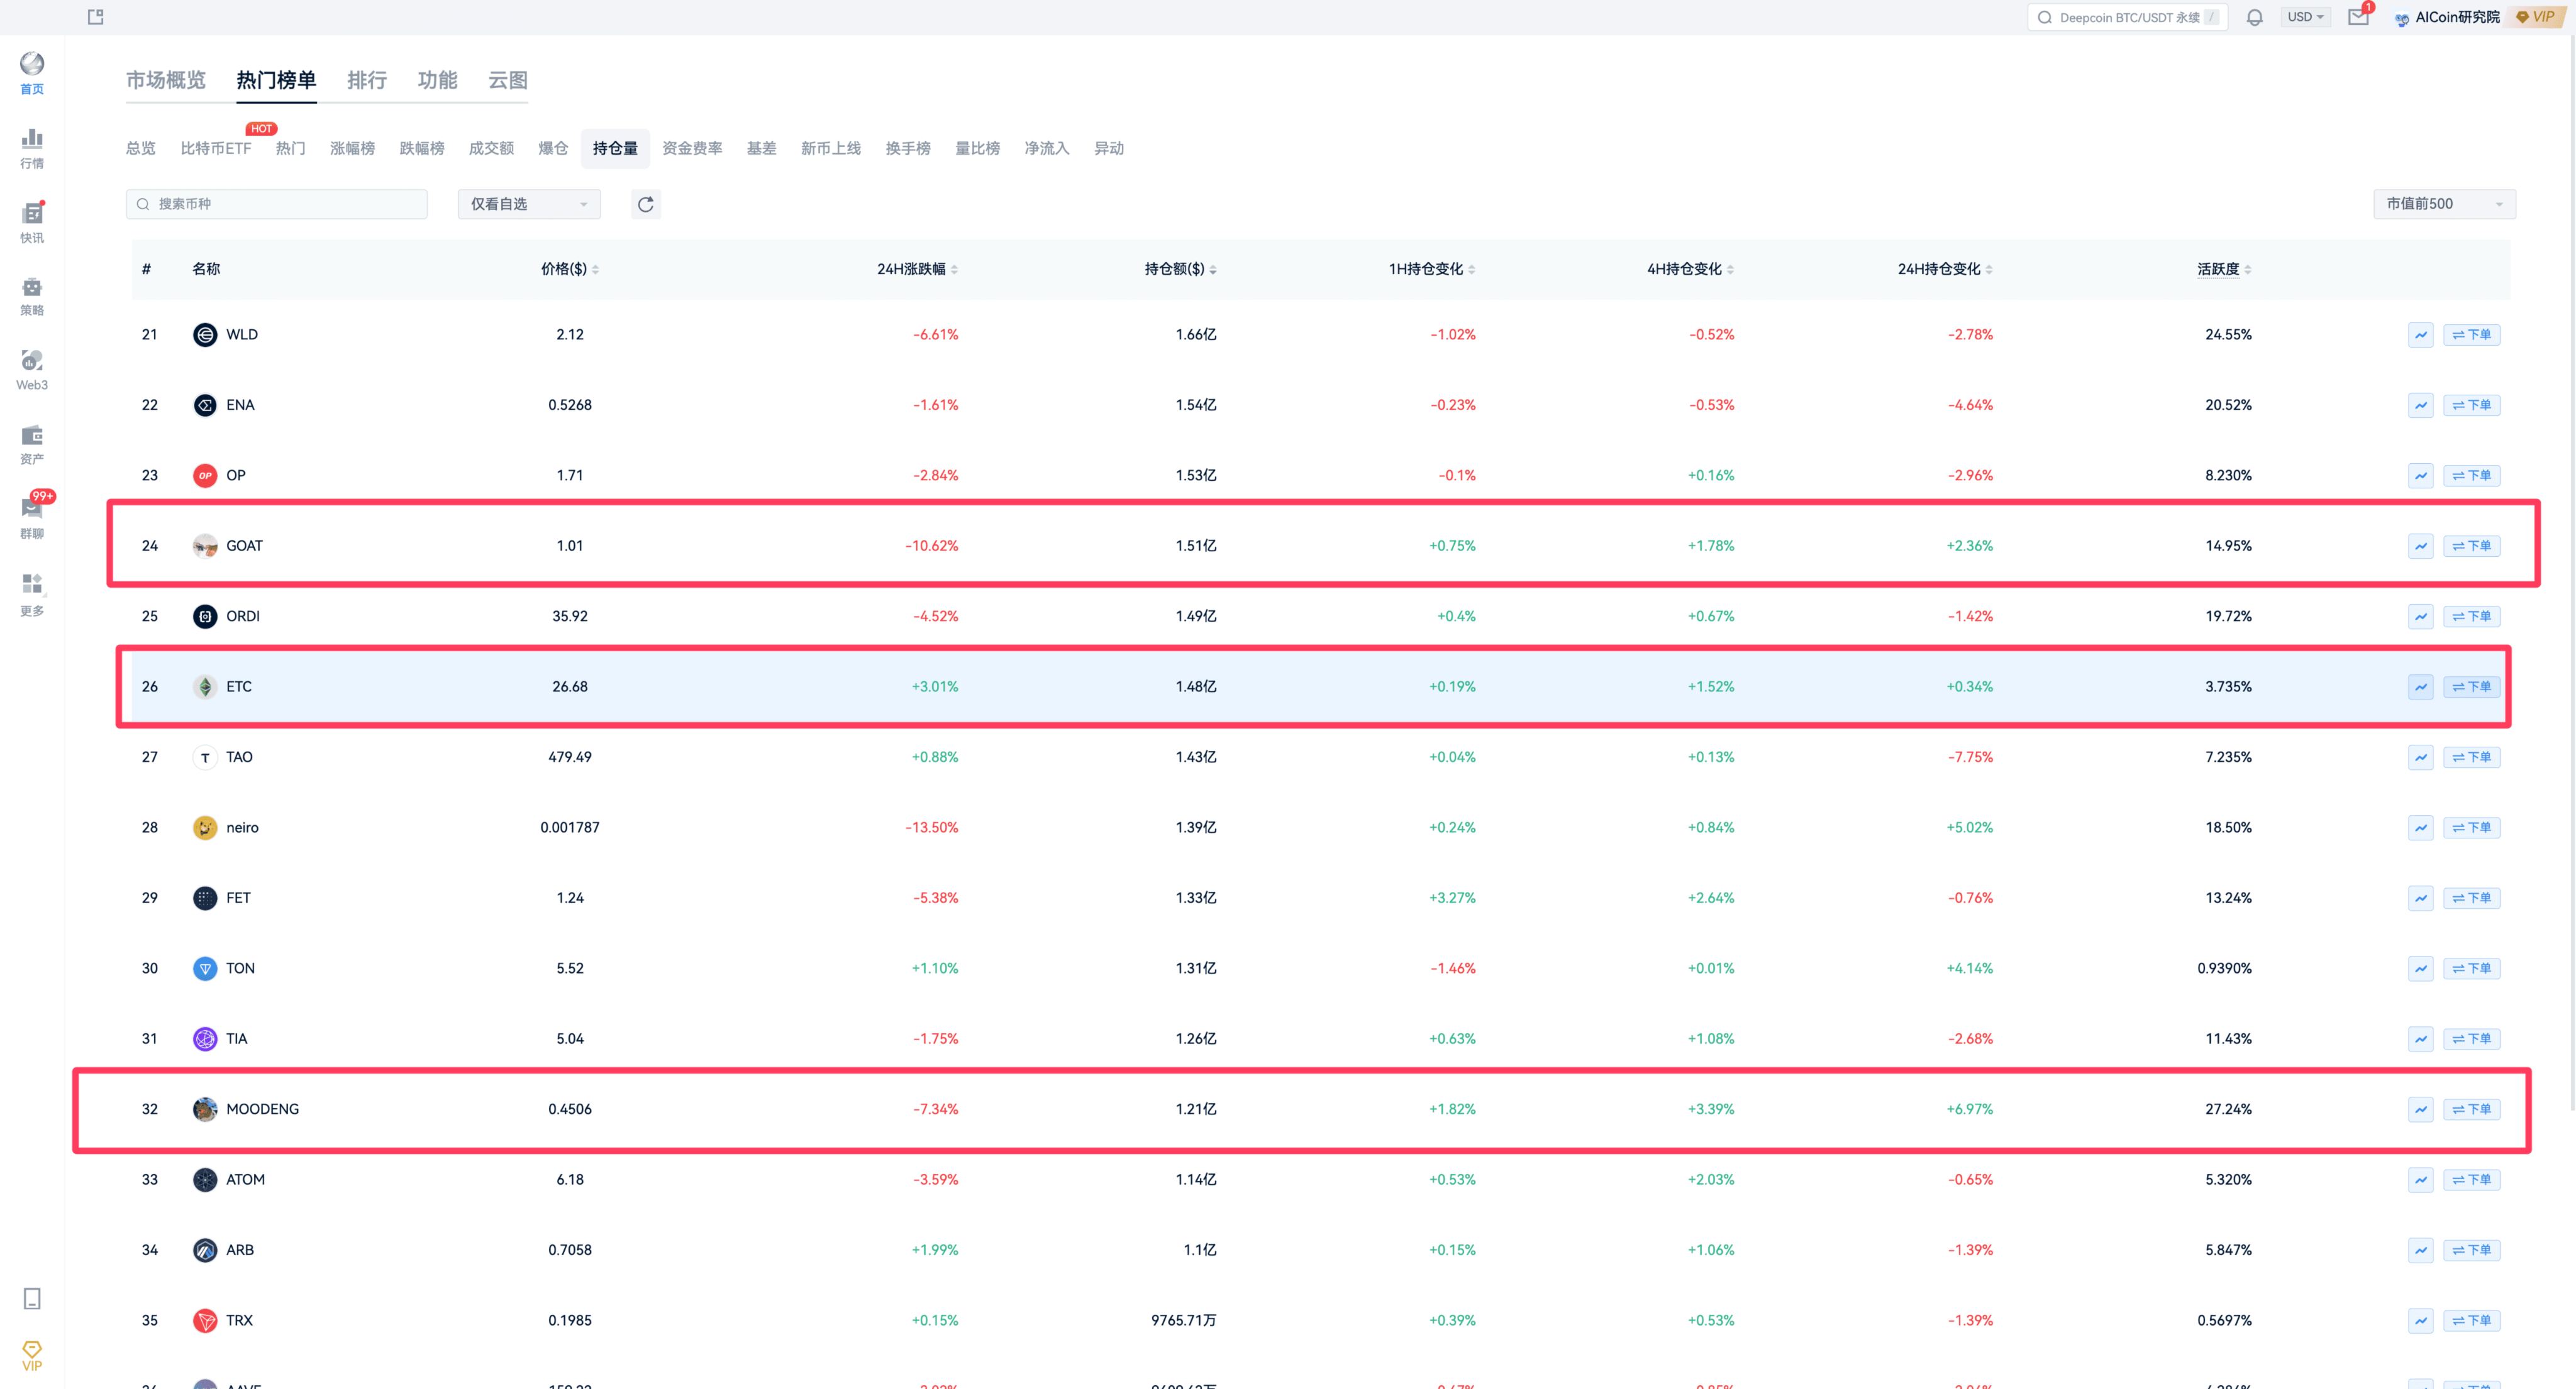2576x1389 pixels.
Task: Open the 资产 assets sidebar icon
Action: 32,445
